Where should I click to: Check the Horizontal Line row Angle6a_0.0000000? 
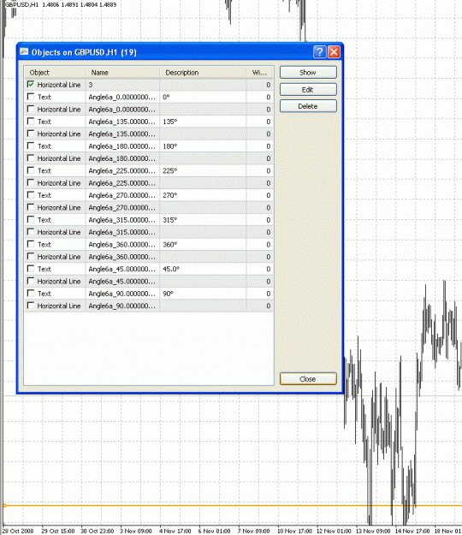click(31, 109)
